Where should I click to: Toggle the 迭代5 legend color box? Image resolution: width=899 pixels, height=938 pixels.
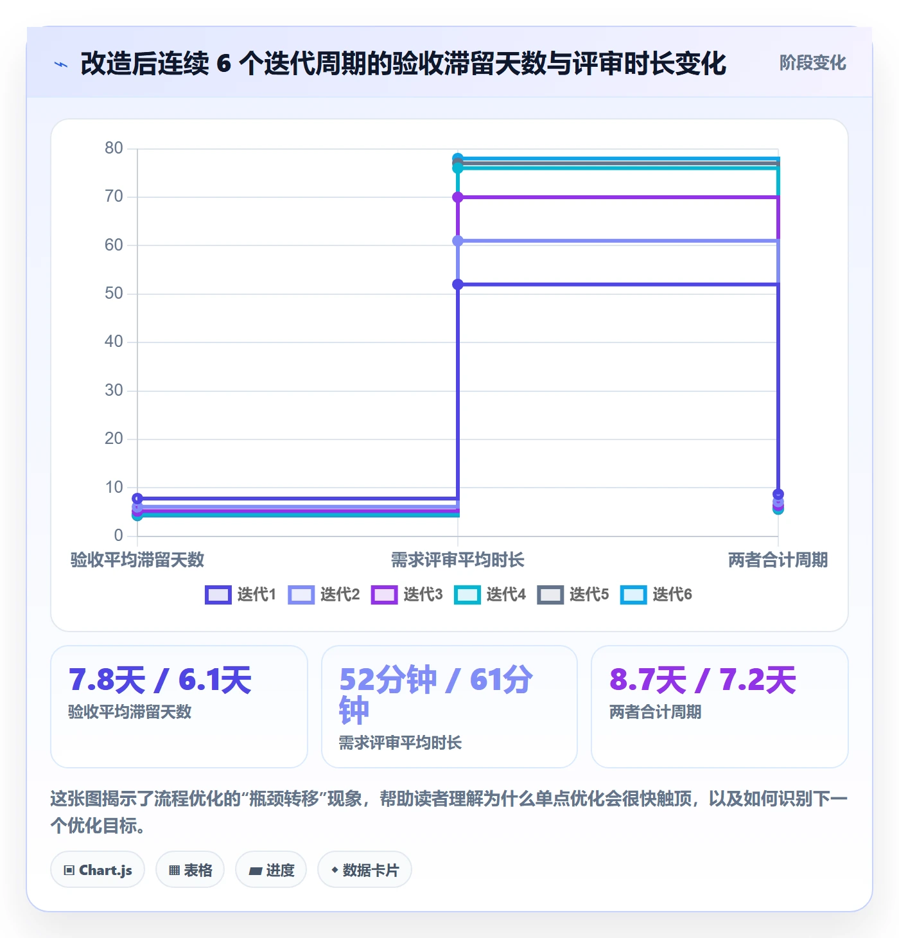[x=550, y=595]
